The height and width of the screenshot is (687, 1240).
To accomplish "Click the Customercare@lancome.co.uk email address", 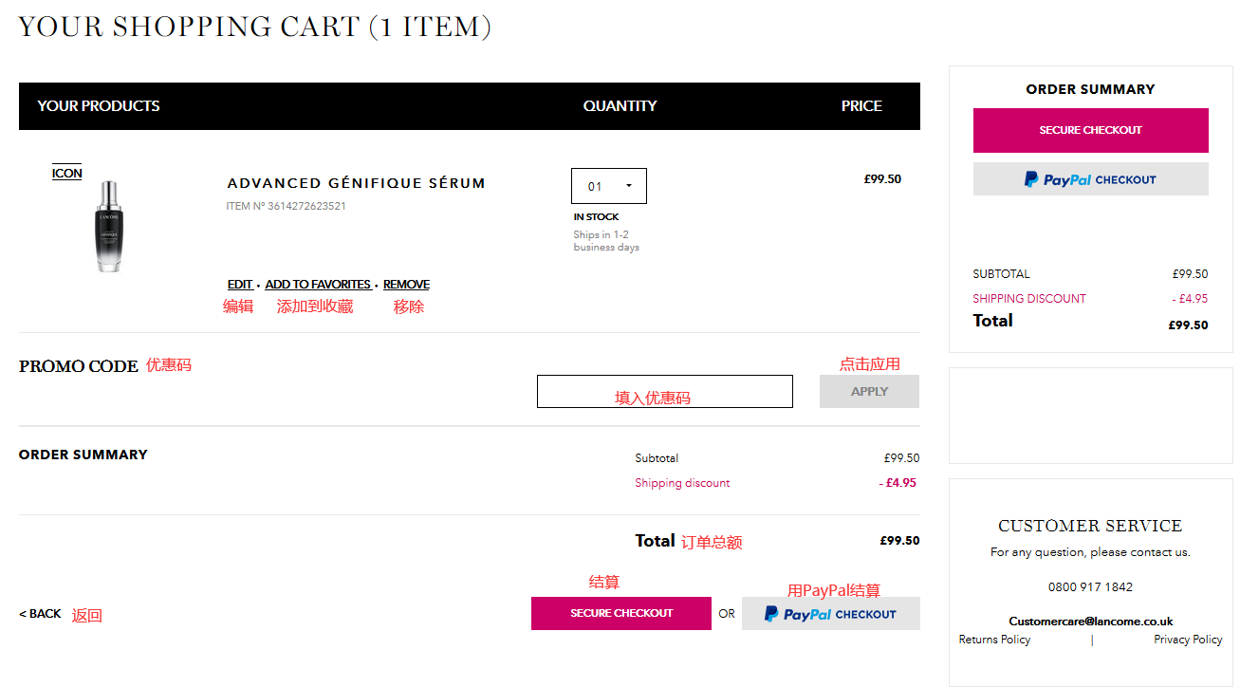I will click(x=1090, y=622).
